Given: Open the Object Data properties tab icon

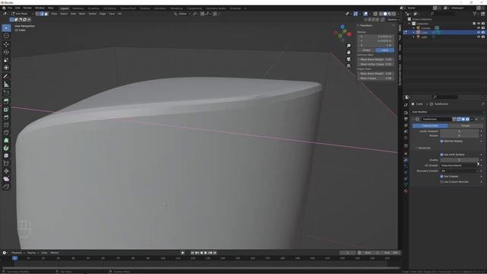Looking at the screenshot, I should [x=406, y=185].
